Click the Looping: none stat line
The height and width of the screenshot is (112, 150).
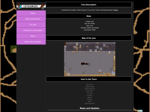click(x=89, y=22)
